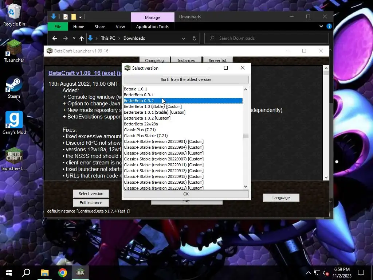Open Explorer help question mark icon
The image size is (373, 280).
coord(329,26)
